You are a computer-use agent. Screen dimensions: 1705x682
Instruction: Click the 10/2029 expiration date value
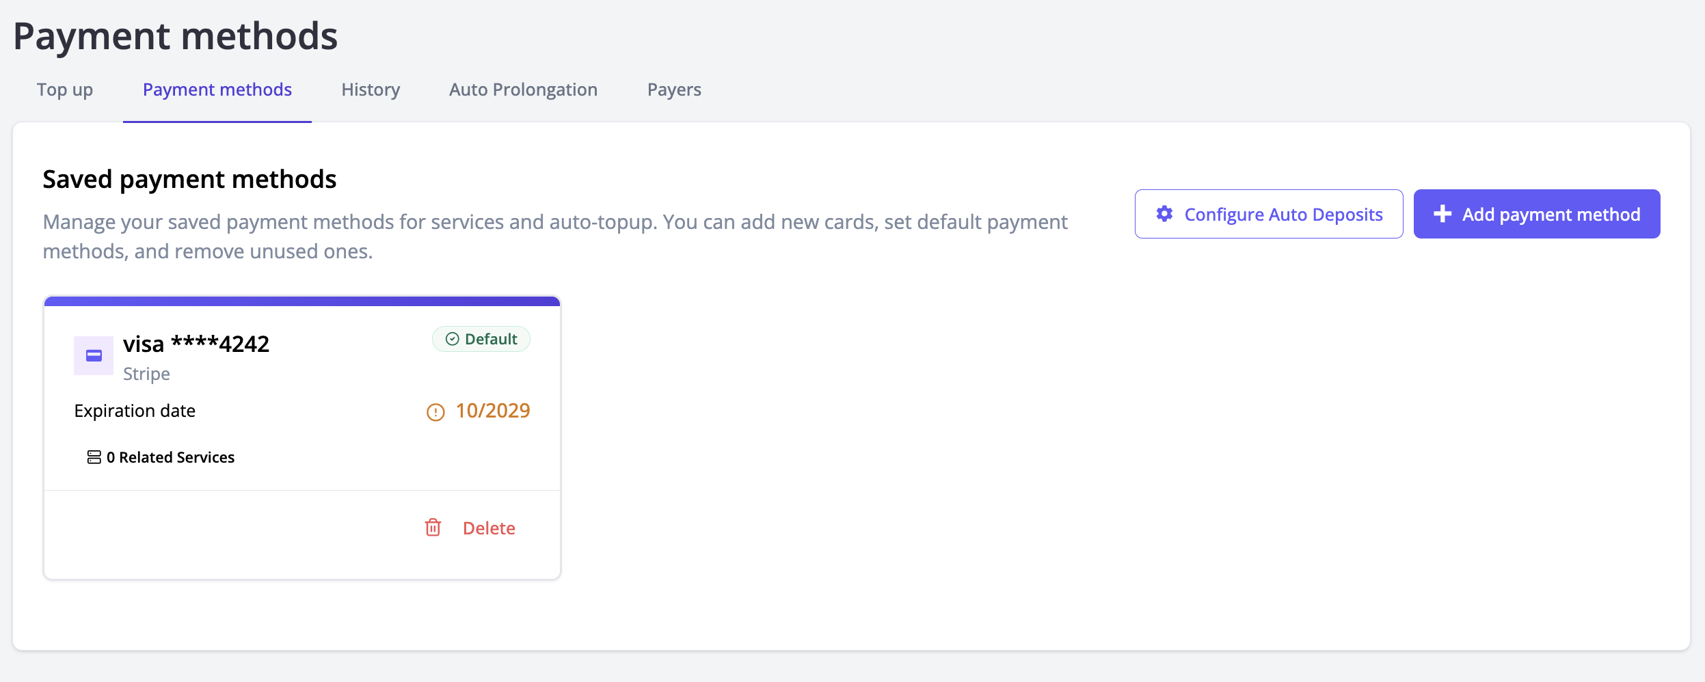pos(493,411)
